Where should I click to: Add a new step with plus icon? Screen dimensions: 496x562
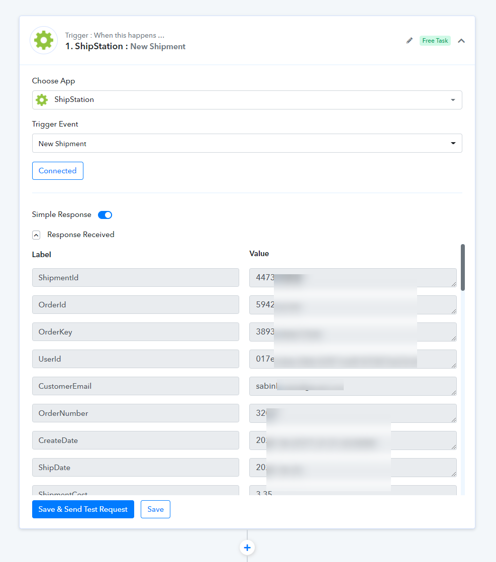tap(247, 547)
